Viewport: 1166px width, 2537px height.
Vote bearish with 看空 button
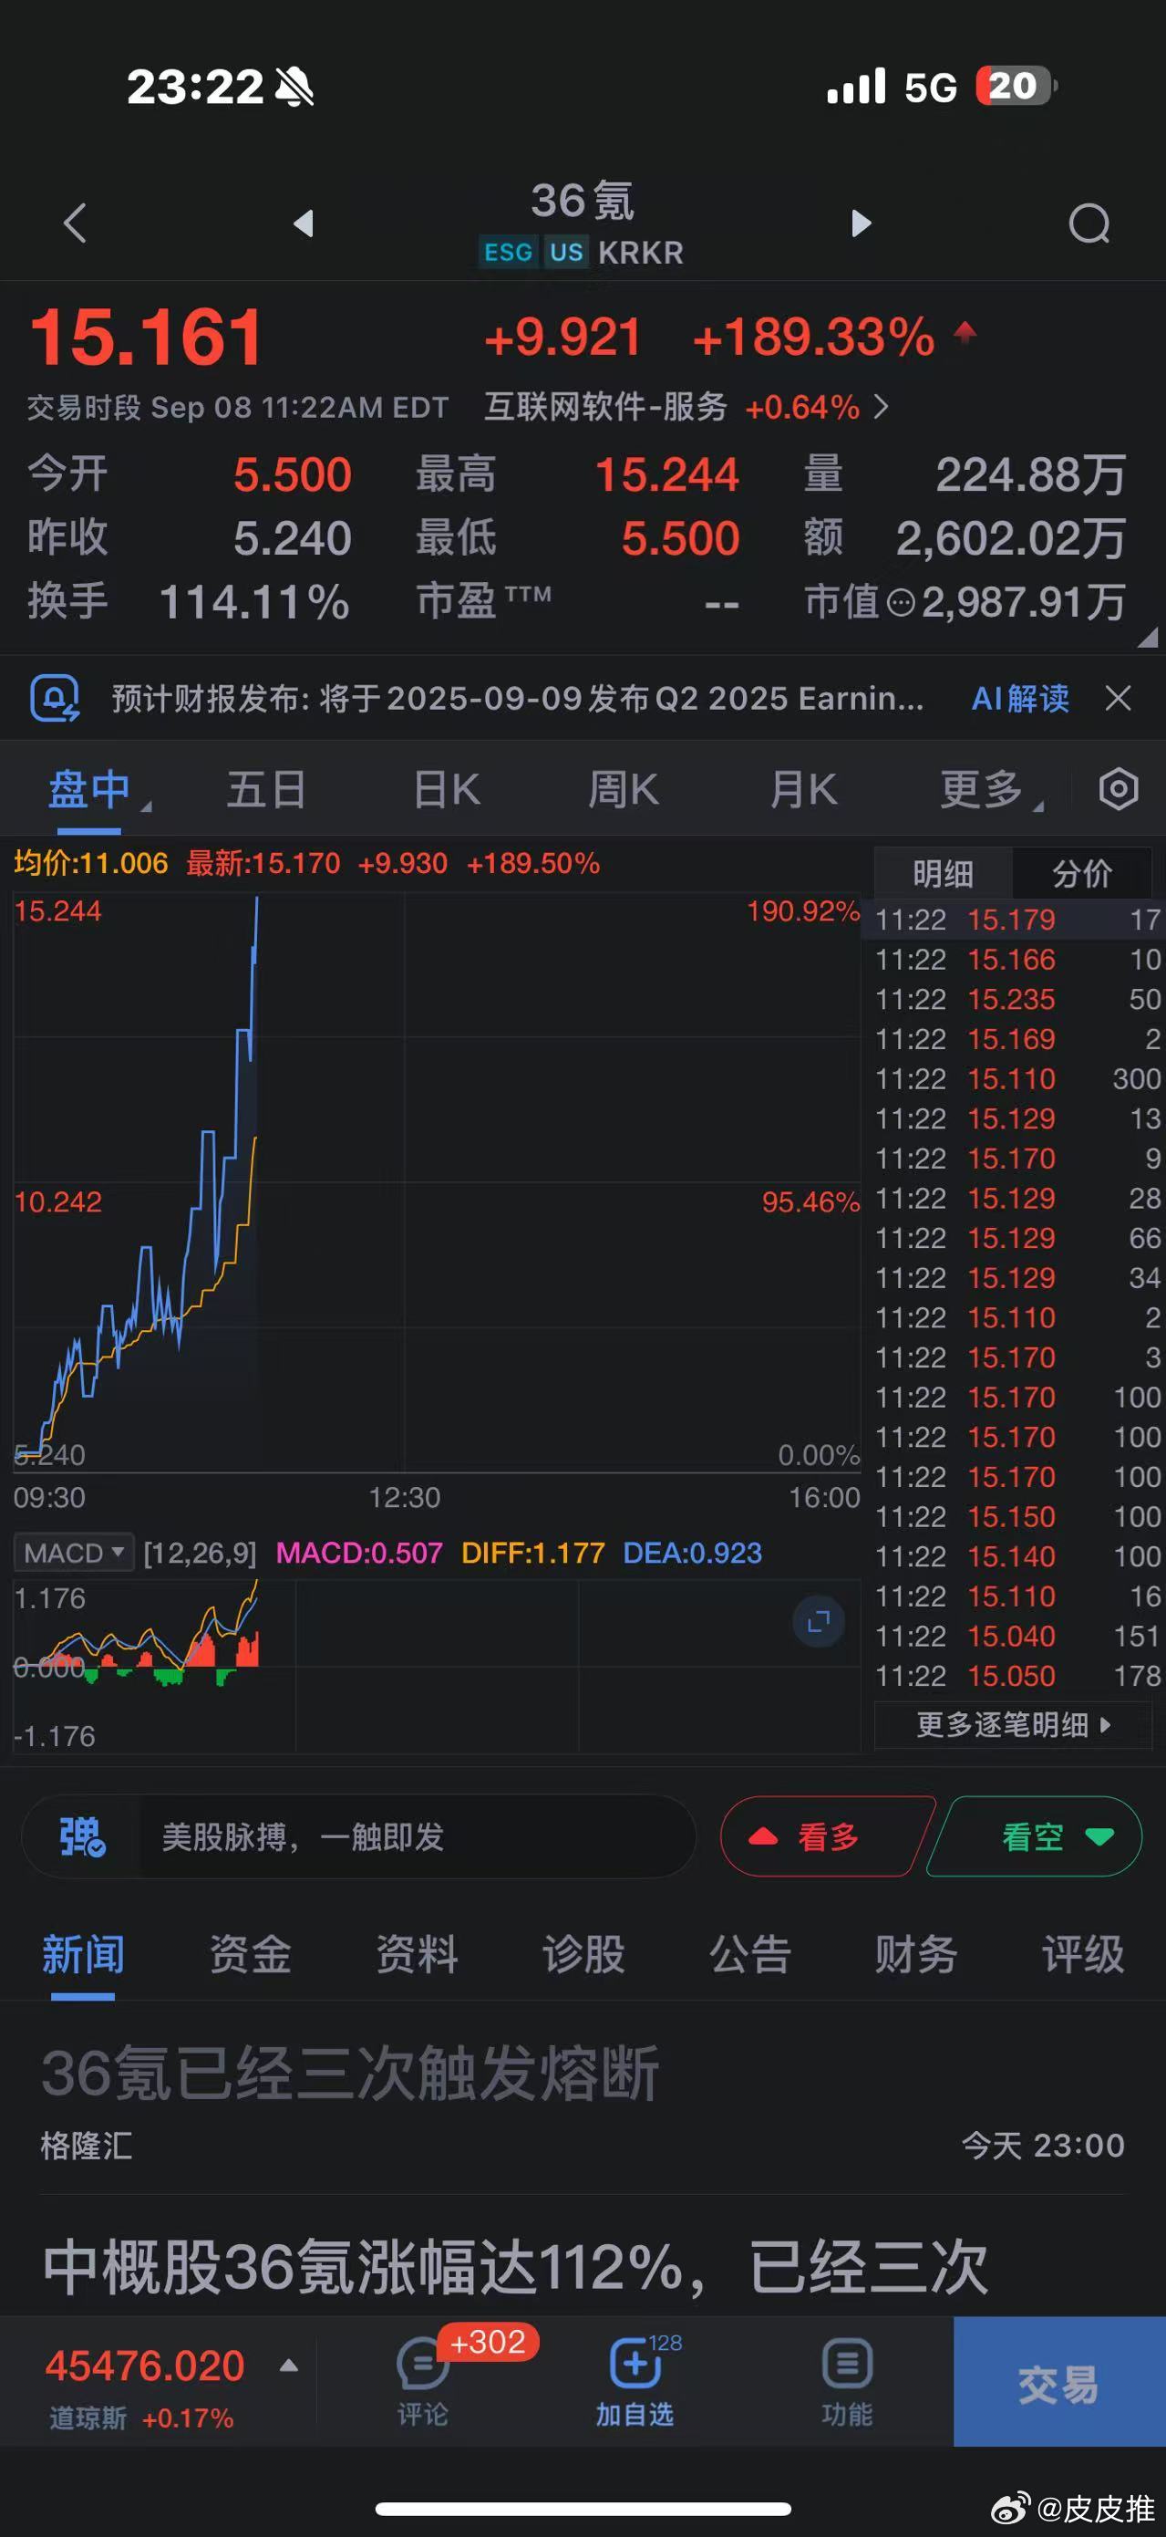tap(1037, 1836)
